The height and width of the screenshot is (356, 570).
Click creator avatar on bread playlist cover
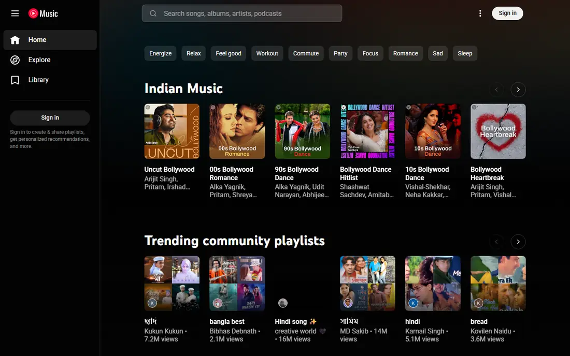click(x=478, y=303)
